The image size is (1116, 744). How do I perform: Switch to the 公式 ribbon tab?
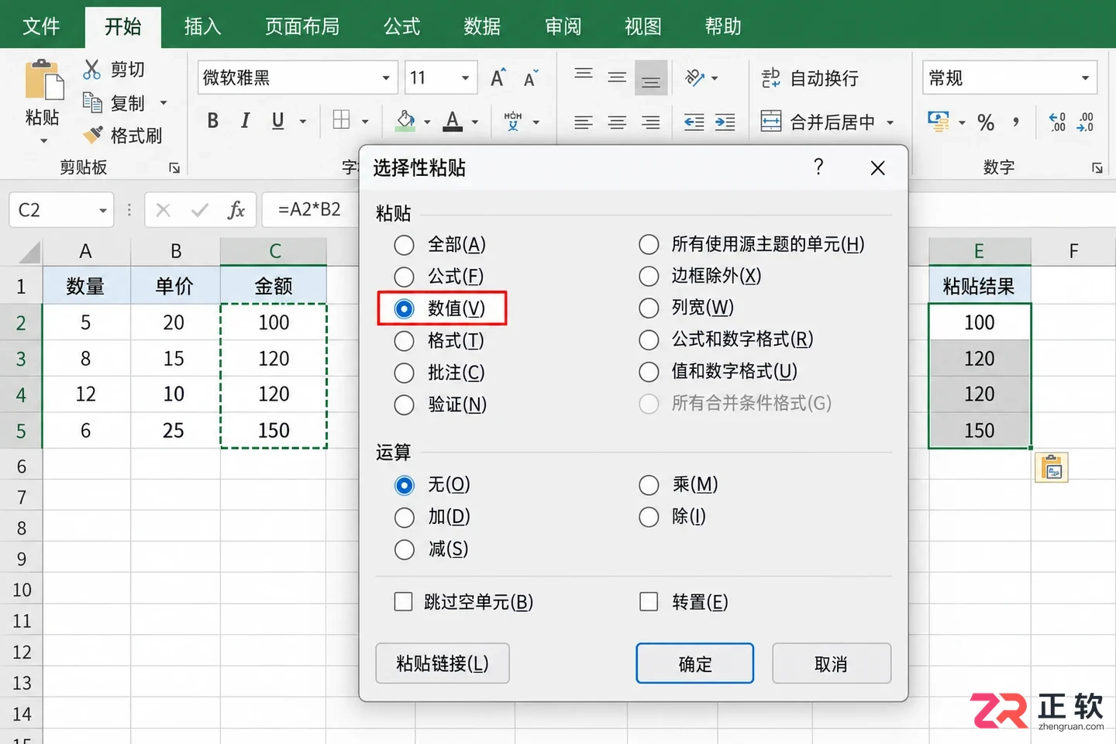click(x=401, y=27)
